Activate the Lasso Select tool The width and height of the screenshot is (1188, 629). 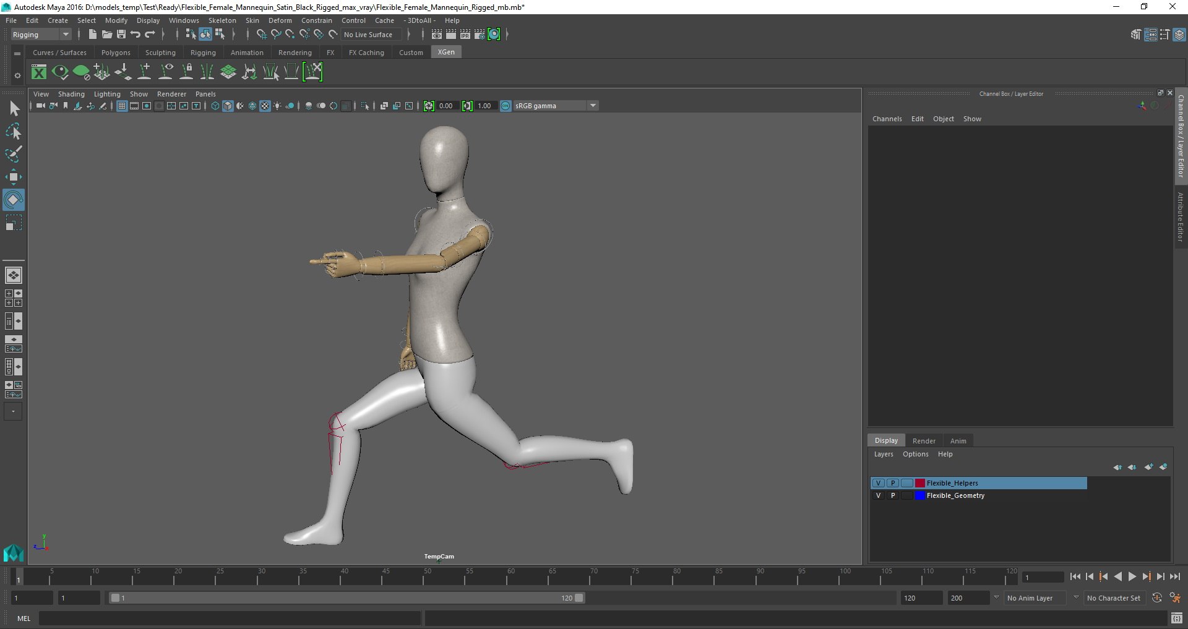tap(14, 131)
